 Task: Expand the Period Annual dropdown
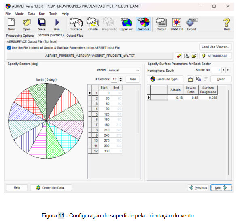[124, 71]
